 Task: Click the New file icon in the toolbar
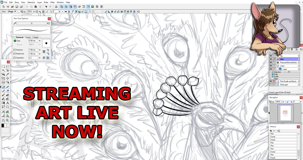pyautogui.click(x=3, y=7)
